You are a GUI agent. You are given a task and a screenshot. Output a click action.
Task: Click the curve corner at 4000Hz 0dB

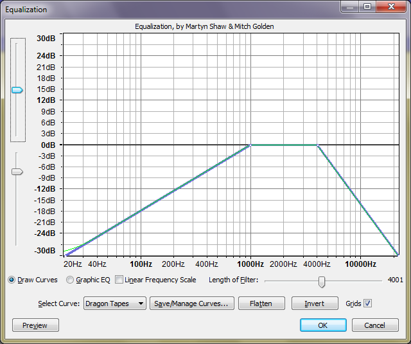coord(317,145)
